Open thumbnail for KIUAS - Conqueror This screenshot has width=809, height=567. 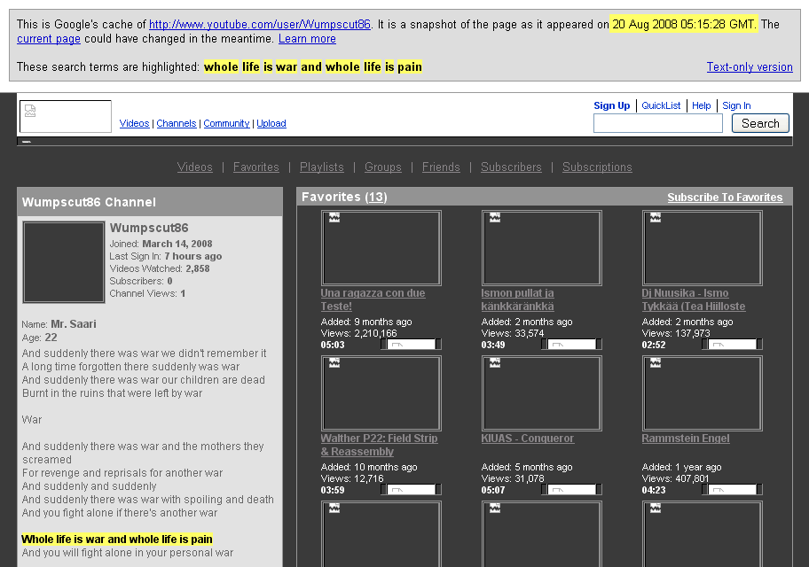click(541, 393)
